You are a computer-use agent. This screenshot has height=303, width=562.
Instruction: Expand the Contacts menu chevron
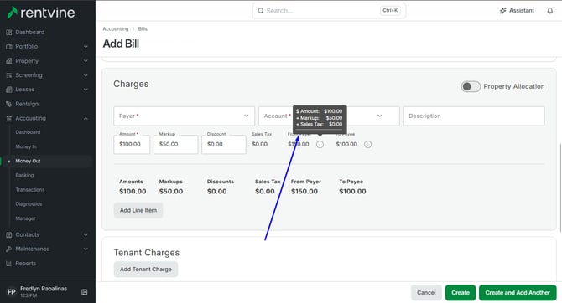tap(86, 235)
